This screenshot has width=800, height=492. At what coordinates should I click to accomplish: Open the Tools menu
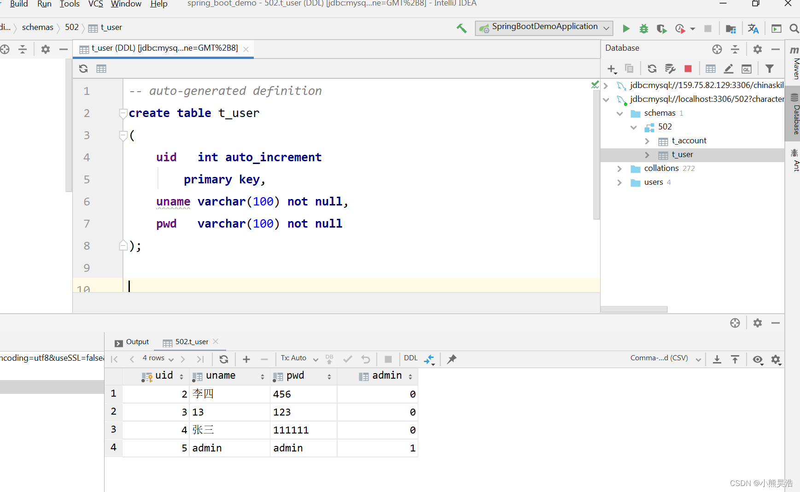click(x=70, y=4)
